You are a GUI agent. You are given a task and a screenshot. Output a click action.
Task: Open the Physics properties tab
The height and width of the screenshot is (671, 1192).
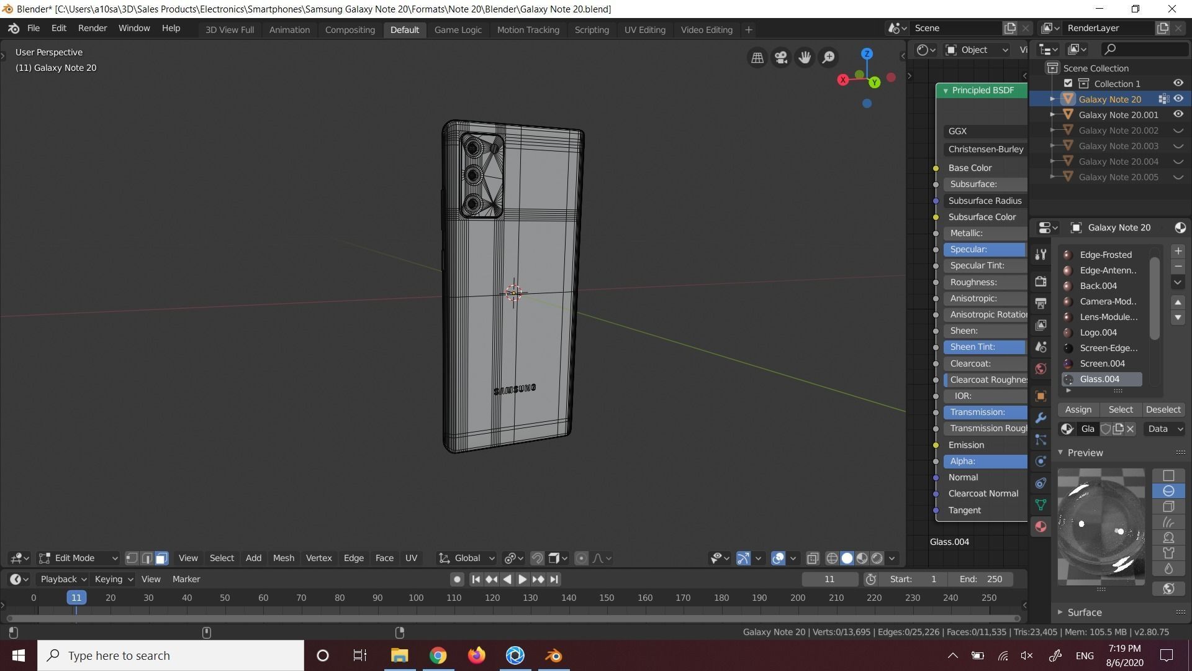pos(1041,461)
